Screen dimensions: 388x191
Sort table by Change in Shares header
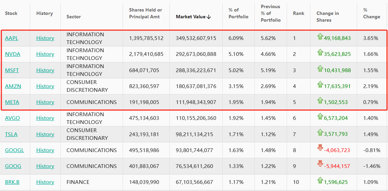327,17
